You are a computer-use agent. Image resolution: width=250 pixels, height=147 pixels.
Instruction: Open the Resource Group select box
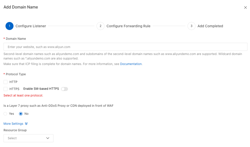[x=28, y=138]
